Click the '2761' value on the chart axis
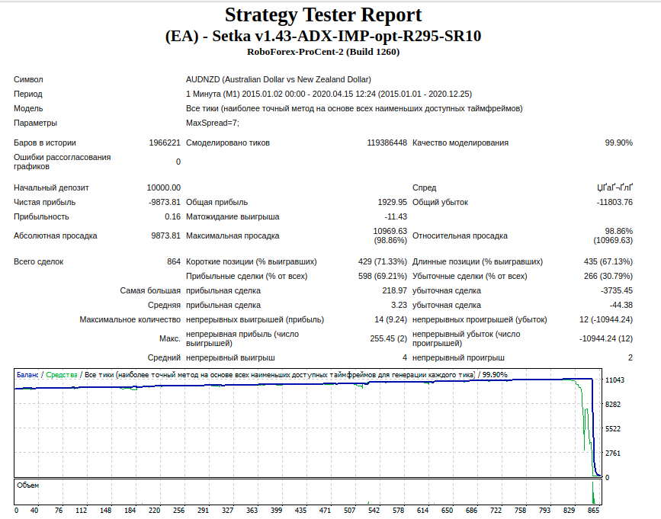Viewport: 661px width, 519px height. (x=613, y=453)
